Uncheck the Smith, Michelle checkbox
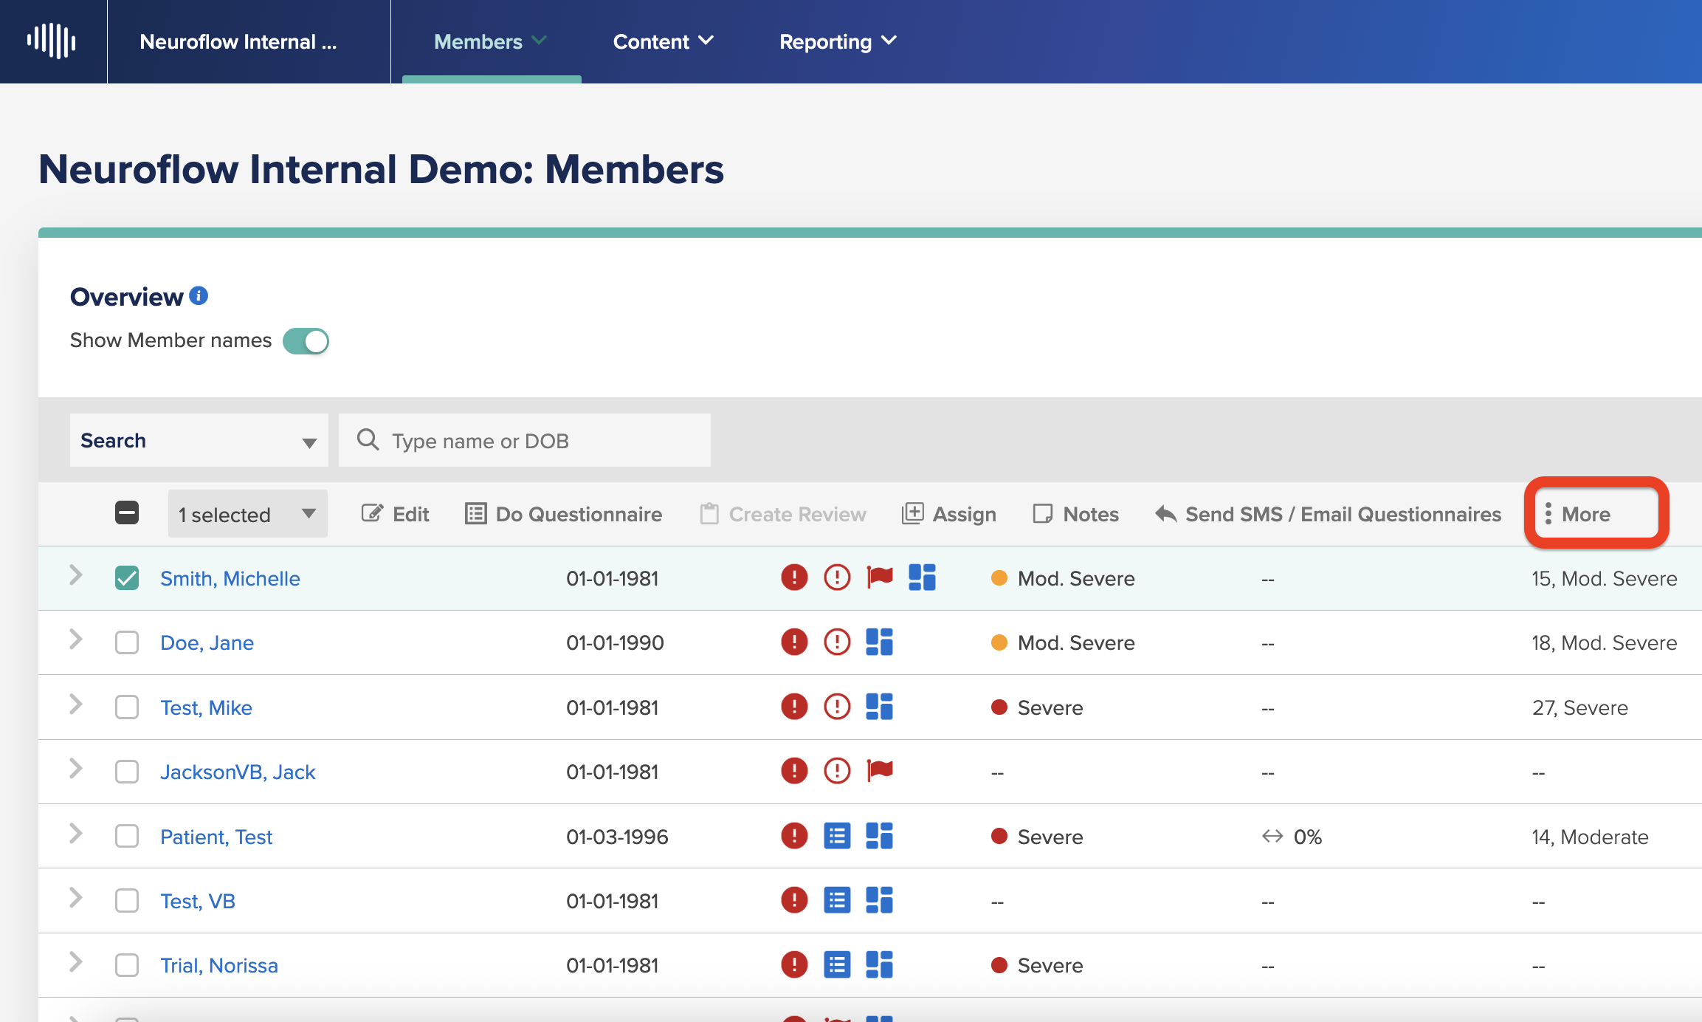The image size is (1702, 1022). (x=127, y=577)
